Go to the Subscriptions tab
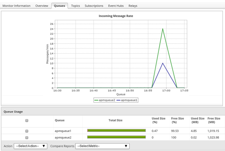This screenshot has height=151, width=225. 94,6
